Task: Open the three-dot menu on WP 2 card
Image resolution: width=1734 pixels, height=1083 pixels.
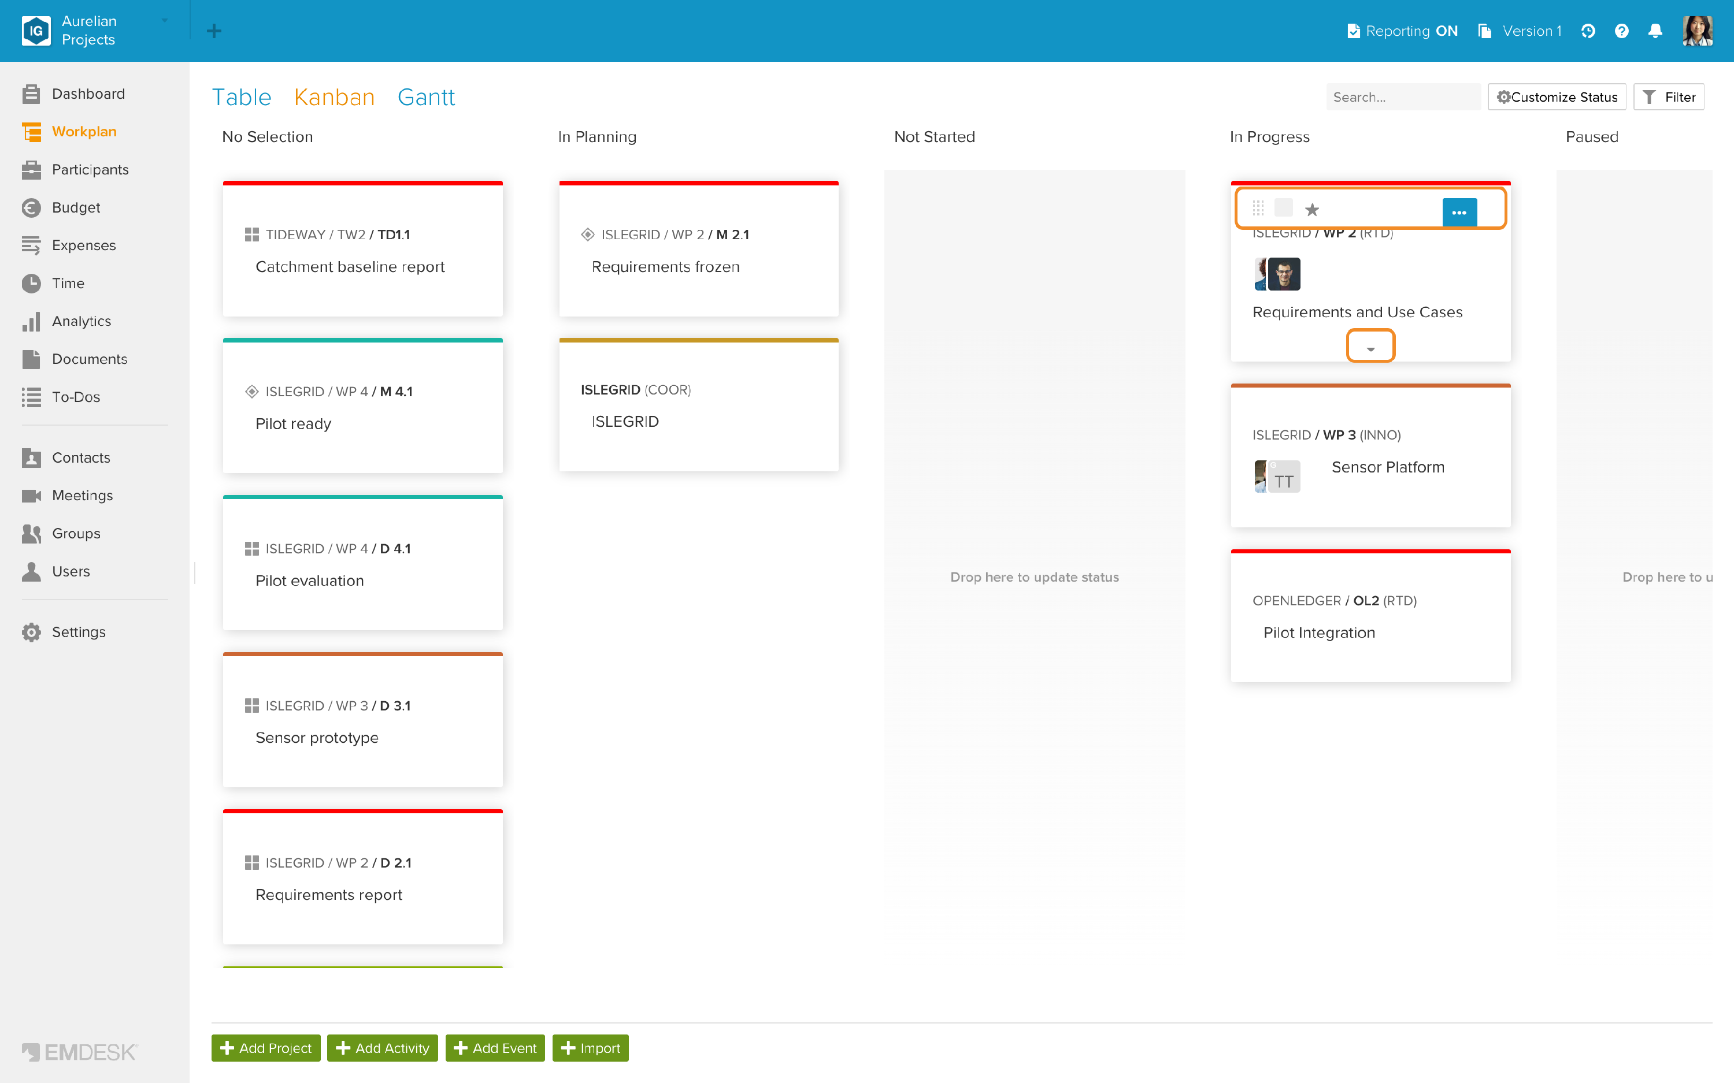Action: (1459, 213)
